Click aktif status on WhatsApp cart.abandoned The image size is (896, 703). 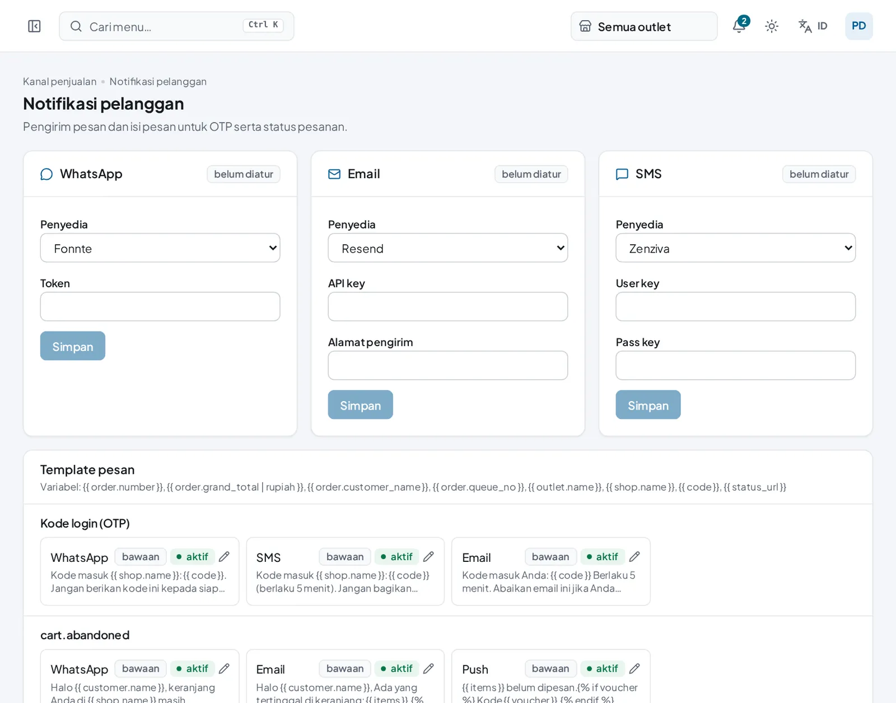[x=193, y=669]
